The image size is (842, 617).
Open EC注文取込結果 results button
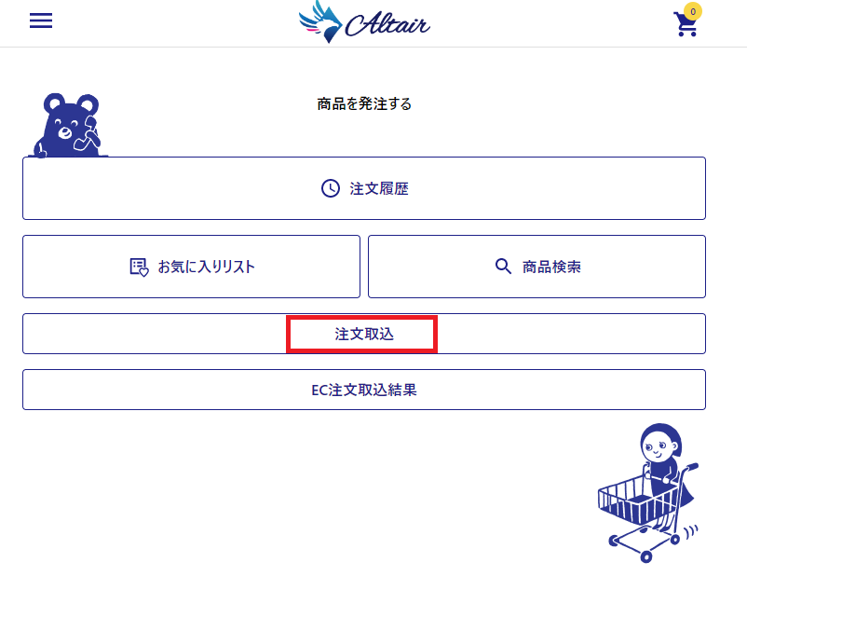click(364, 390)
